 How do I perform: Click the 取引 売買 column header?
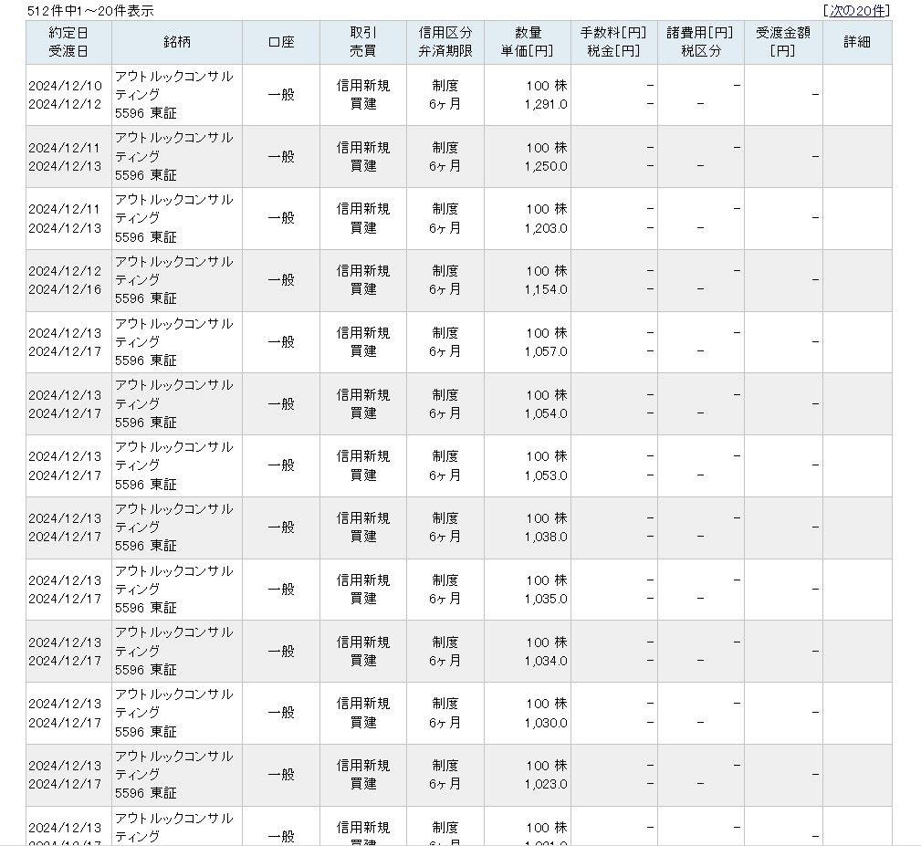coord(363,42)
